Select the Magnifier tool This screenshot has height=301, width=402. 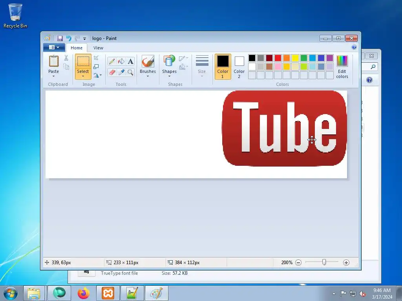130,73
